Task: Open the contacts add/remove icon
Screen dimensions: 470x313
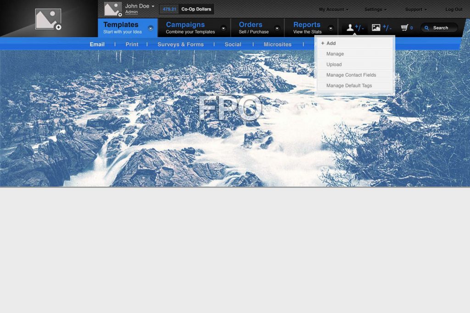Action: [354, 28]
